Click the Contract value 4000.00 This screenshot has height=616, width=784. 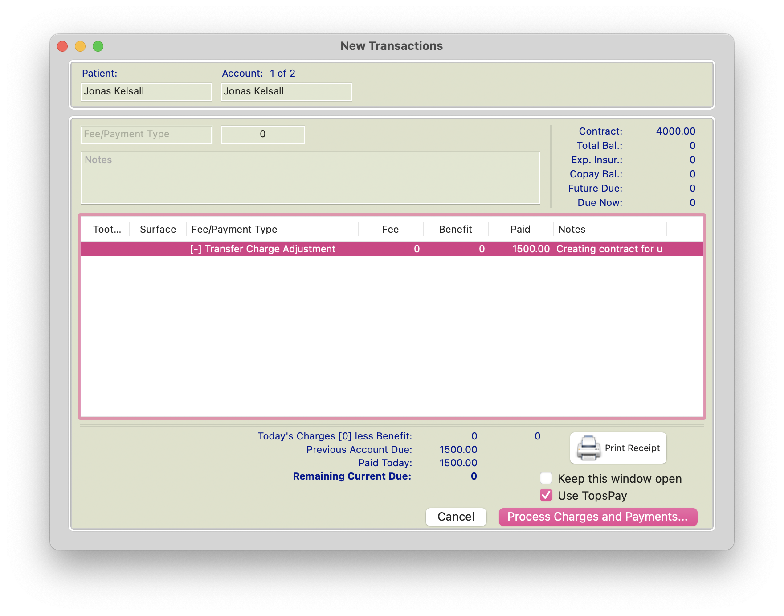[675, 131]
